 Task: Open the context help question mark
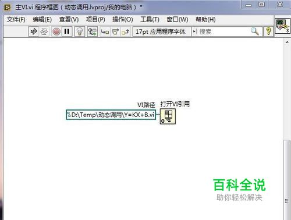[268, 31]
